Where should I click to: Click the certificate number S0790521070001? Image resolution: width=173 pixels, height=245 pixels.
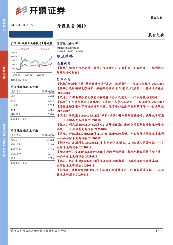coord(75,51)
